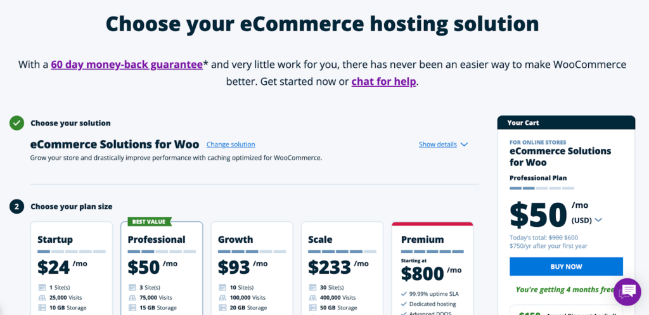
Task: Select the Scale $233/mo plan card
Action: (x=342, y=268)
